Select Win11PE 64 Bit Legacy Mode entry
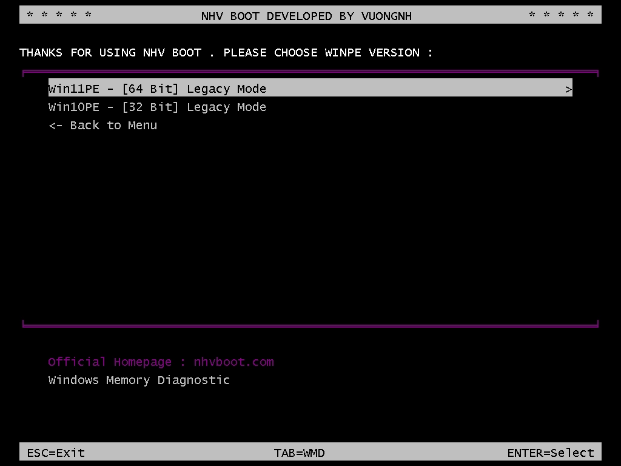 pyautogui.click(x=310, y=89)
